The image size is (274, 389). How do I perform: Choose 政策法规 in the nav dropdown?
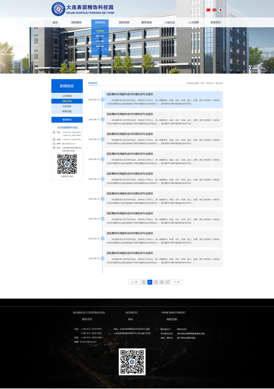pos(100,47)
